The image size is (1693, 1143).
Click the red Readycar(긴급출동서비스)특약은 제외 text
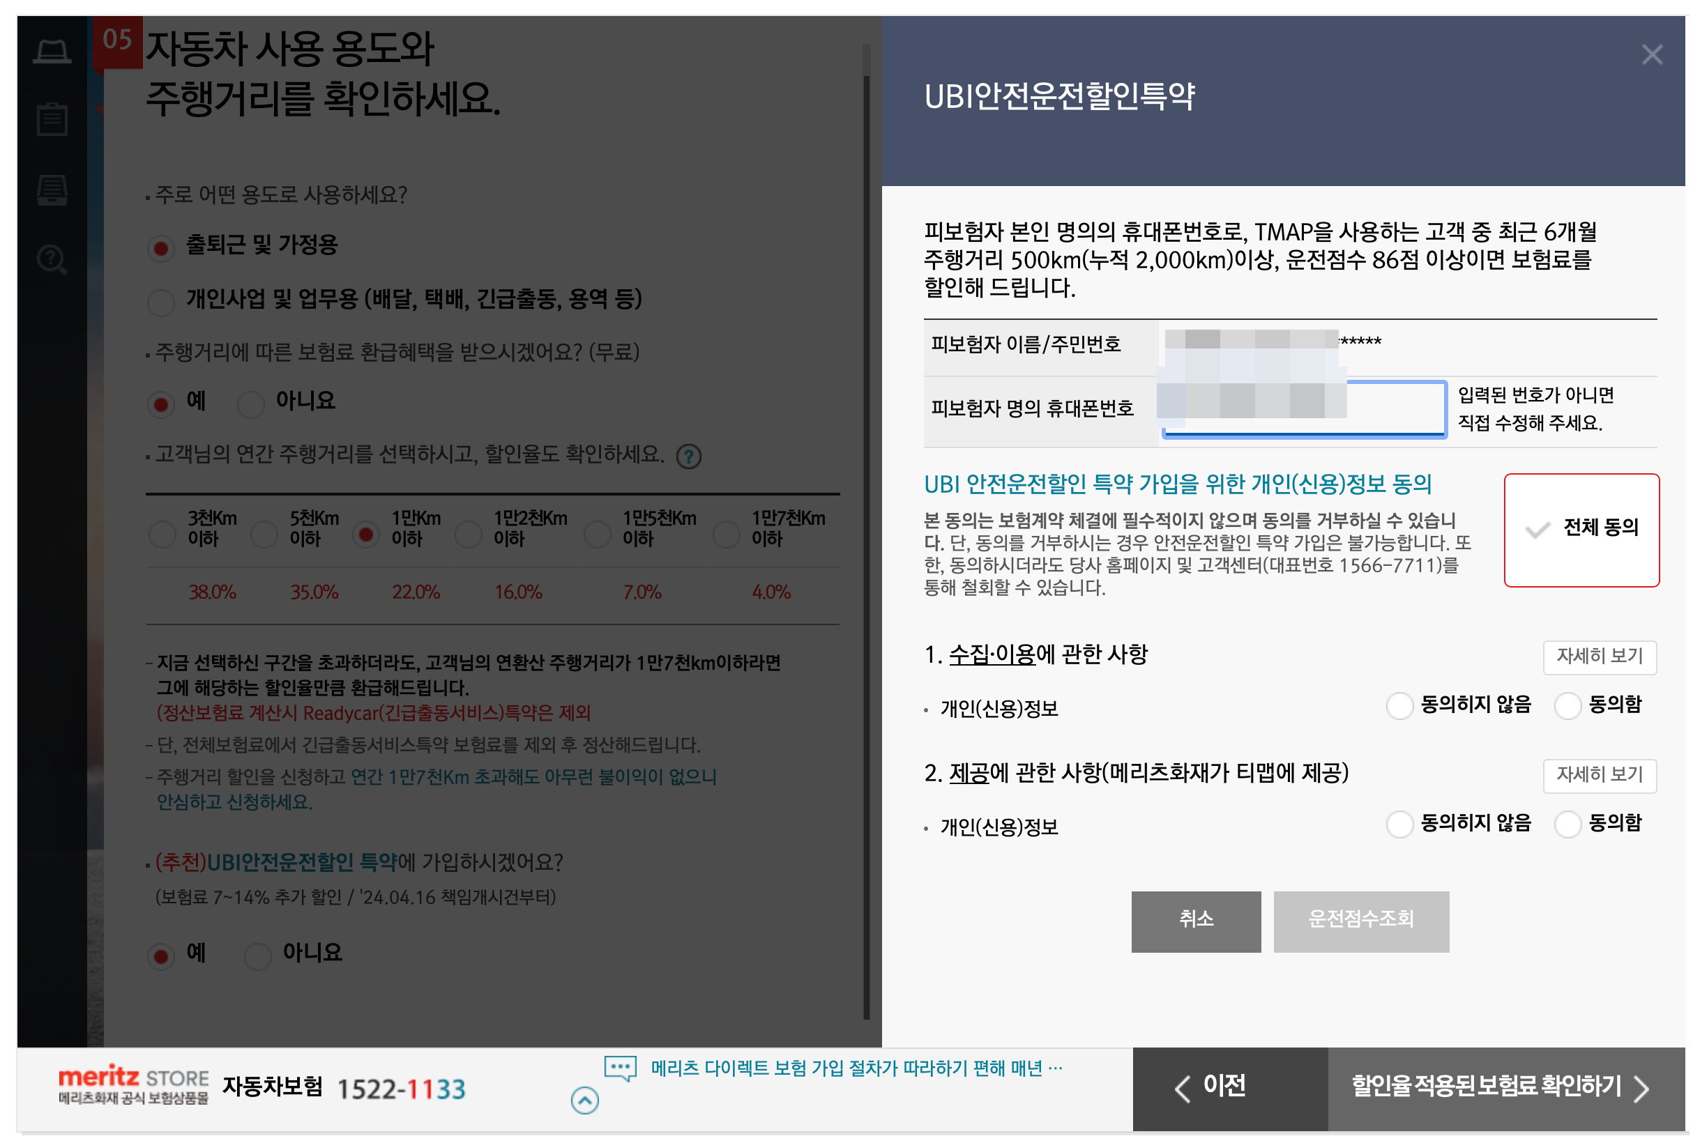click(x=374, y=713)
